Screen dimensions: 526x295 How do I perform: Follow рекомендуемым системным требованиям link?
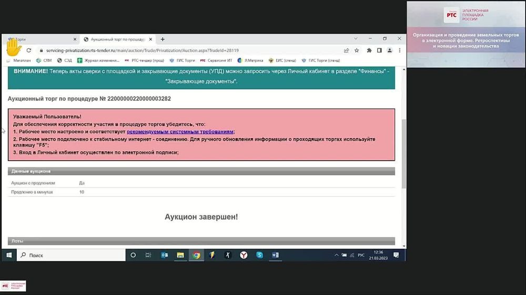tap(180, 132)
